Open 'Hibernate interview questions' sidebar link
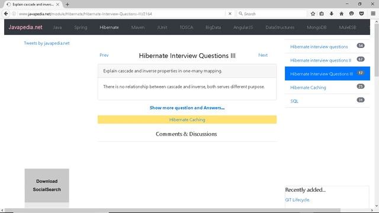 [319, 47]
